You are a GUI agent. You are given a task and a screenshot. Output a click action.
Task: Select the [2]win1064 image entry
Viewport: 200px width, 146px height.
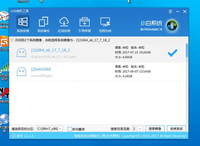[x=41, y=69]
